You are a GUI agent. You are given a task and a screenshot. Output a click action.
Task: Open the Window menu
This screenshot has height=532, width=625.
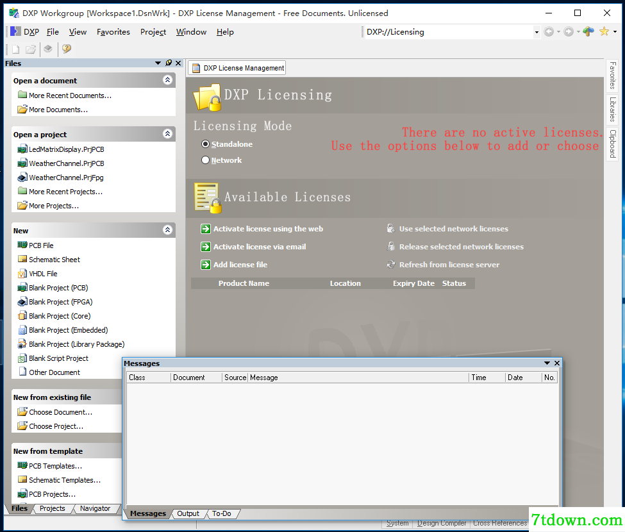(x=191, y=32)
